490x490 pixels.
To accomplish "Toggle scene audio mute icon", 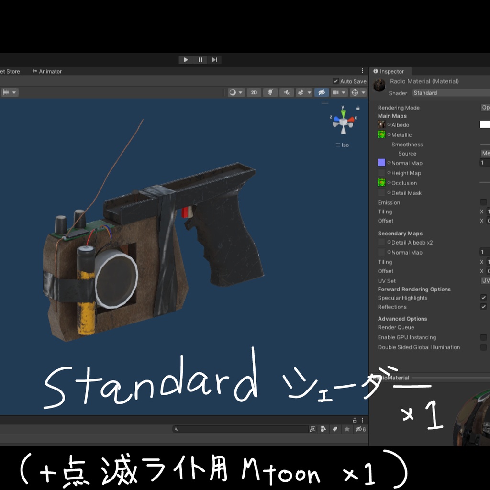I will coord(287,92).
